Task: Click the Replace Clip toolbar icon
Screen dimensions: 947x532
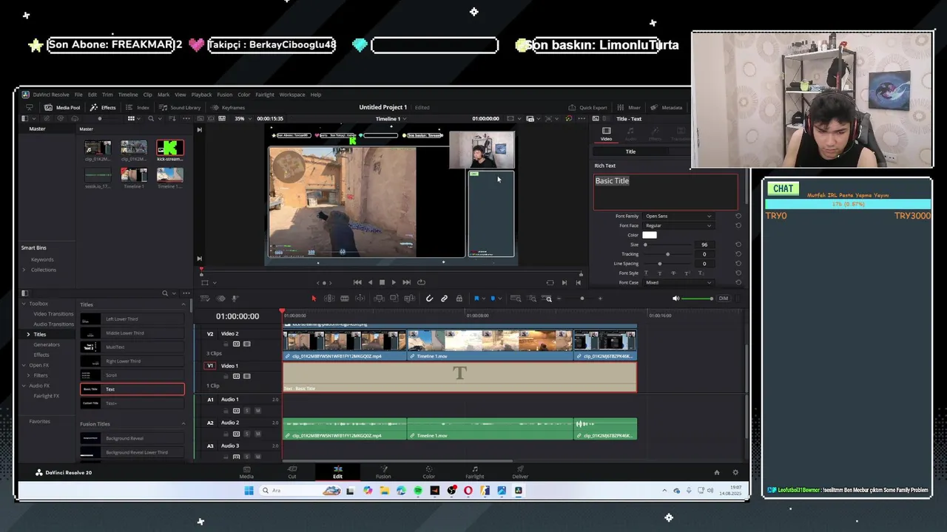Action: coord(409,299)
